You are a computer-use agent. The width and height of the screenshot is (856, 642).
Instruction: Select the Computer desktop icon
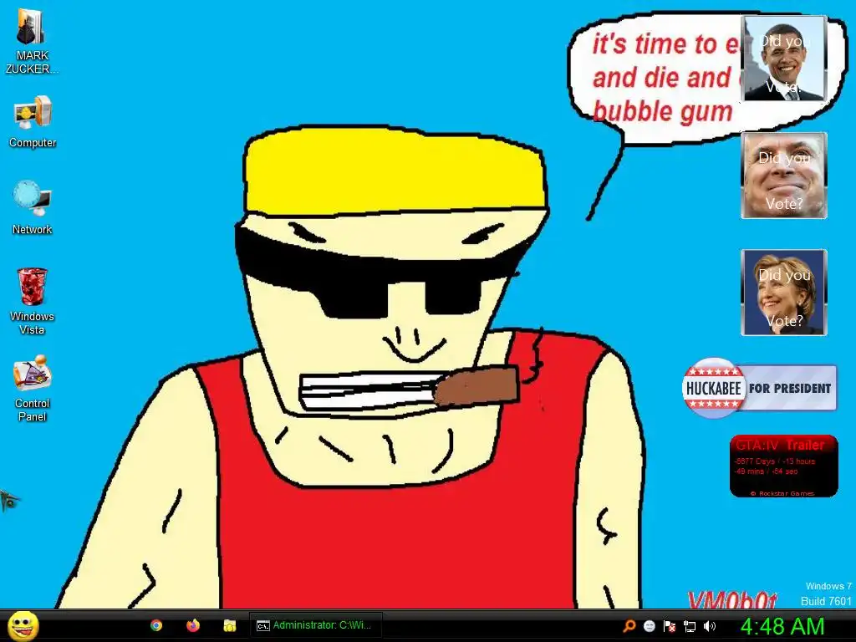33,121
